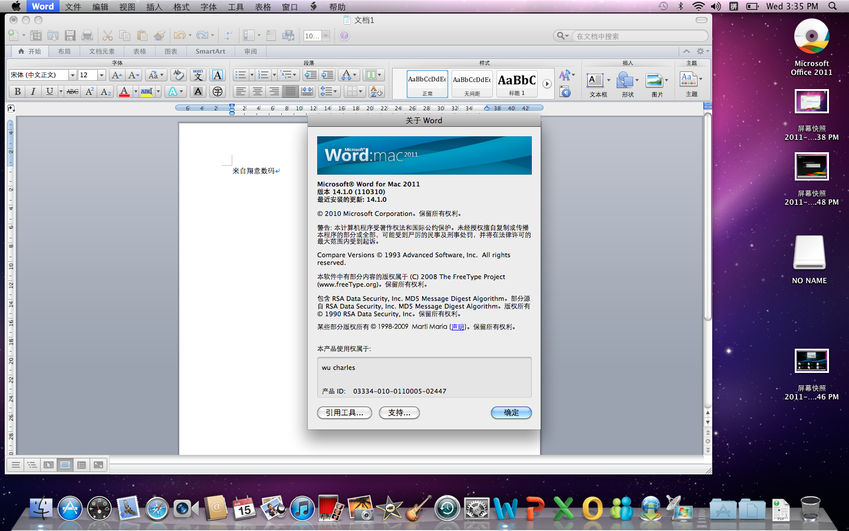849x531 pixels.
Task: Open New from template icon
Action: coord(36,35)
